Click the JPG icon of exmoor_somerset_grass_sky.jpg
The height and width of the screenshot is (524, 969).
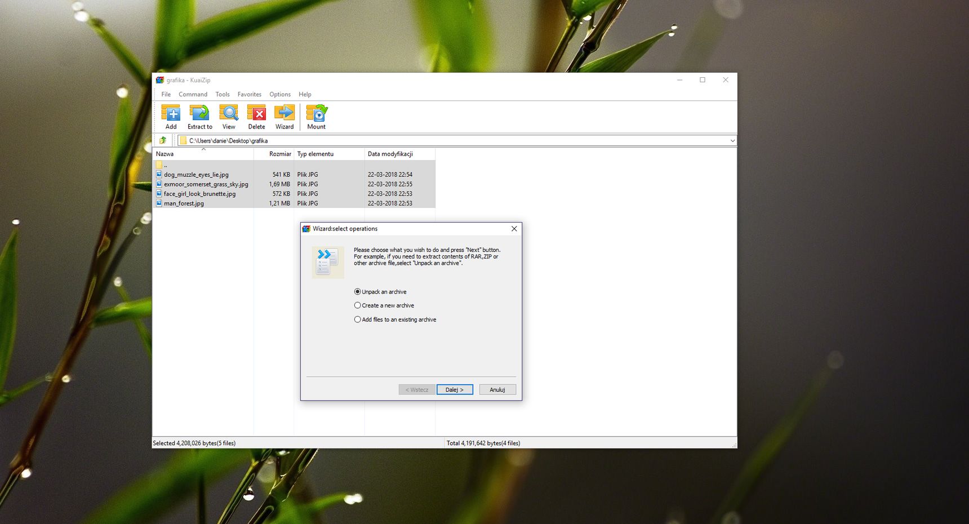pos(159,184)
